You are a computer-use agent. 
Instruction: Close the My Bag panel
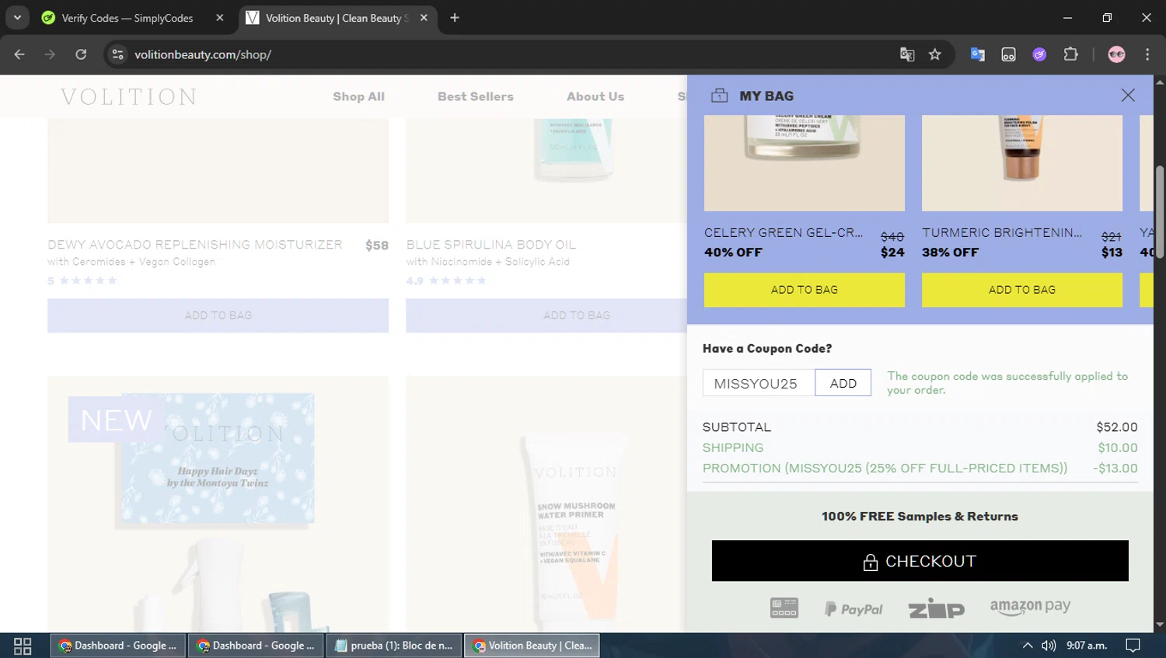tap(1128, 95)
